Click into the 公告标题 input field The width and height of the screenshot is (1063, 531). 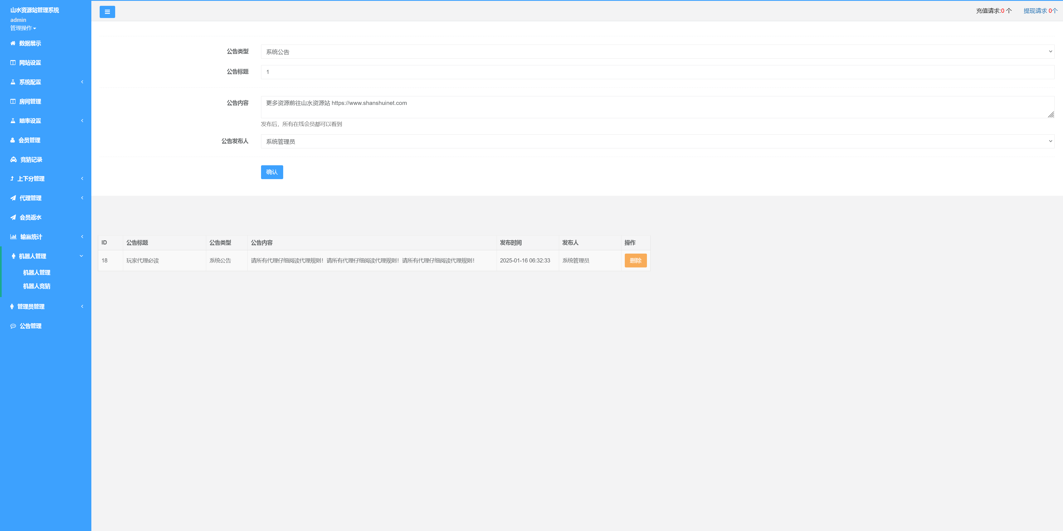tap(657, 72)
